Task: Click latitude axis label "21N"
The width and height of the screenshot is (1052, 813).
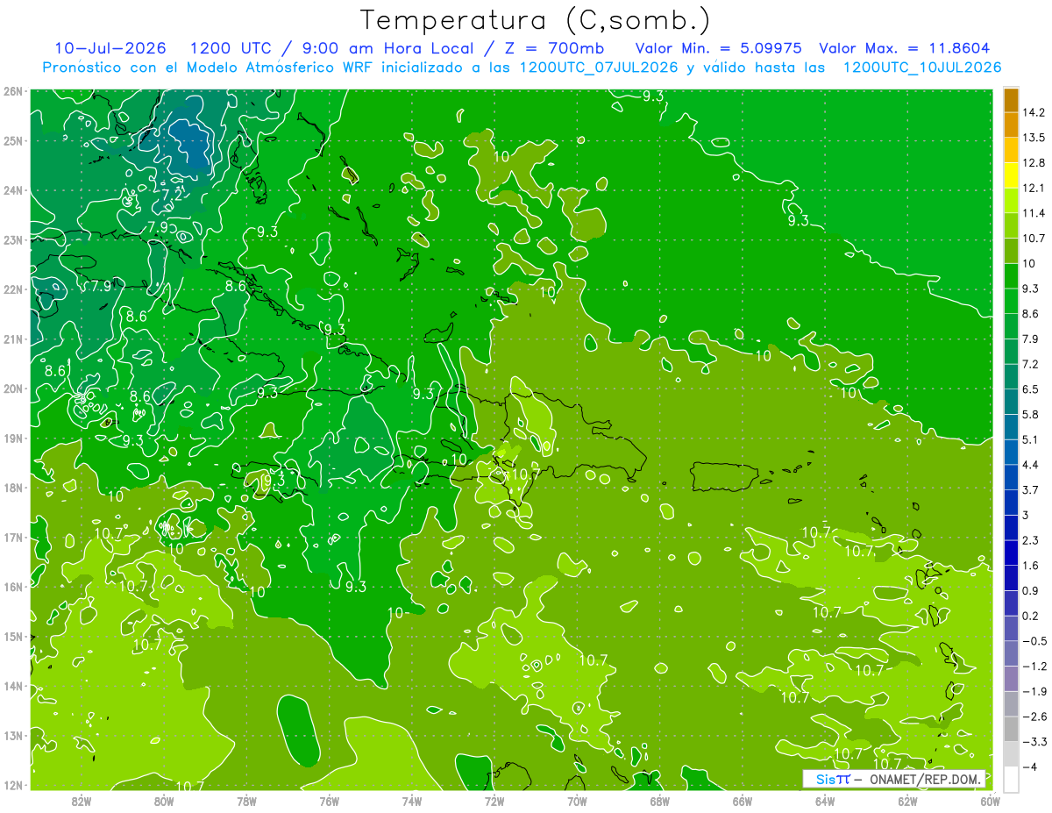Action: [13, 339]
